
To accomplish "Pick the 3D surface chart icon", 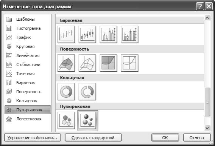I will [x=66, y=63].
